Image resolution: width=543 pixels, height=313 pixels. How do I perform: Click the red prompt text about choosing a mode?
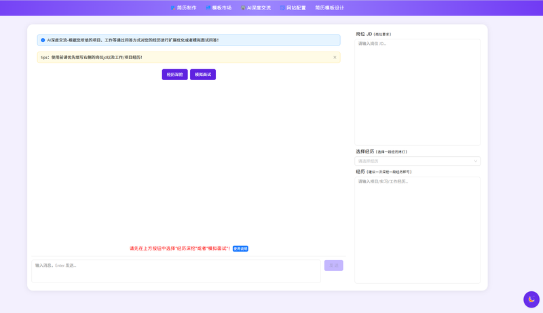180,248
